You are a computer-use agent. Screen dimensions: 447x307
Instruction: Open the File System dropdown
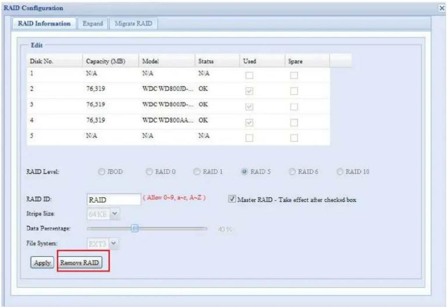[113, 243]
